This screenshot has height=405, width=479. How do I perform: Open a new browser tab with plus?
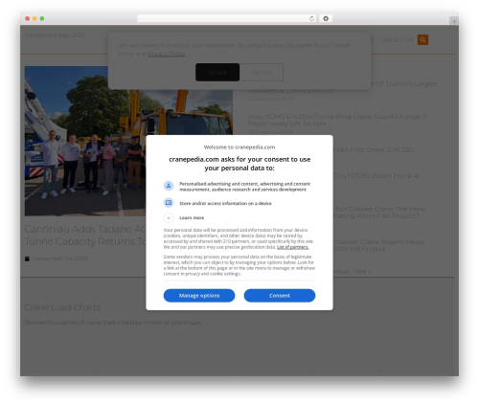tap(454, 21)
